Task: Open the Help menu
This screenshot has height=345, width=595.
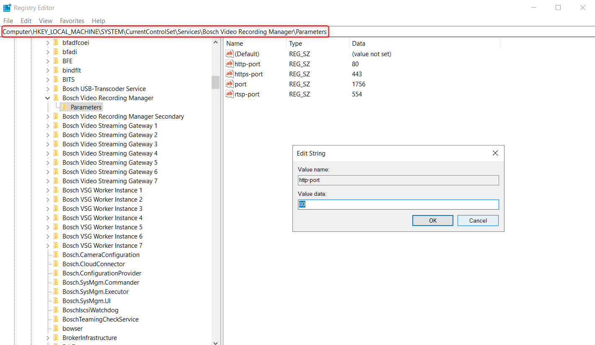Action: (98, 21)
